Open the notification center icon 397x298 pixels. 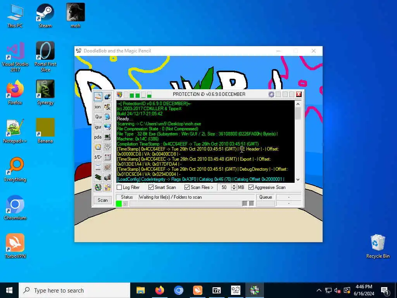tap(385, 290)
